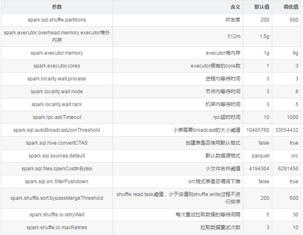Click default value 10 in askTimeout row

pyautogui.click(x=266, y=117)
